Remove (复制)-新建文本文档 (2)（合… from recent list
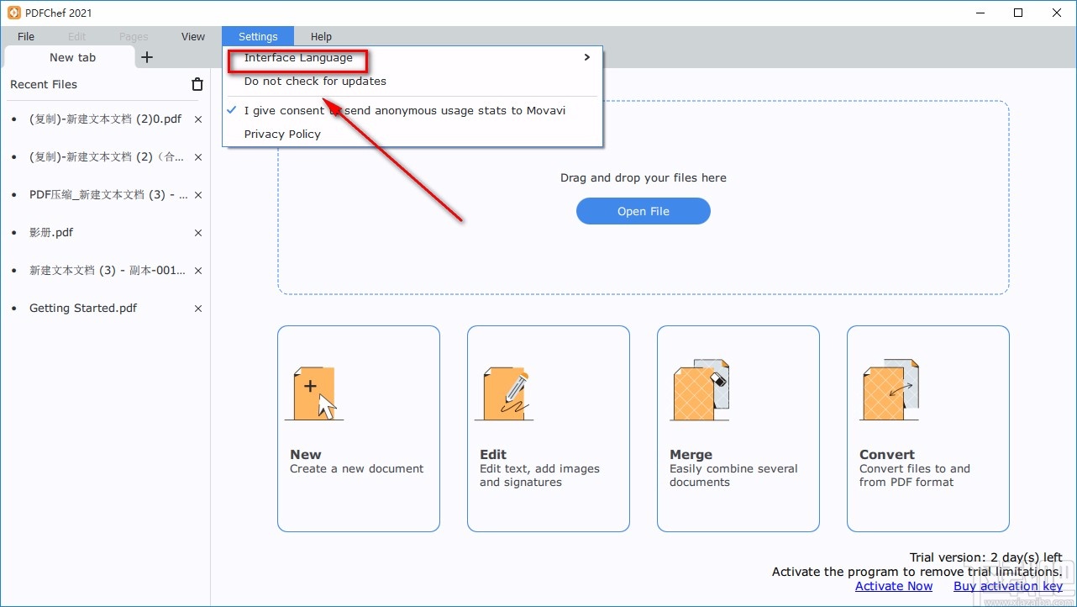This screenshot has height=607, width=1077. tap(198, 157)
